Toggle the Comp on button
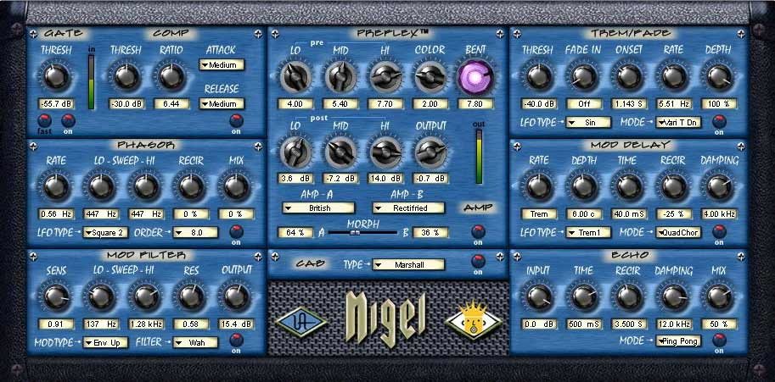The width and height of the screenshot is (775, 382). [x=236, y=120]
